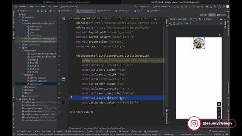Open the Terminal tool window
The image size is (242, 136).
[124, 131]
